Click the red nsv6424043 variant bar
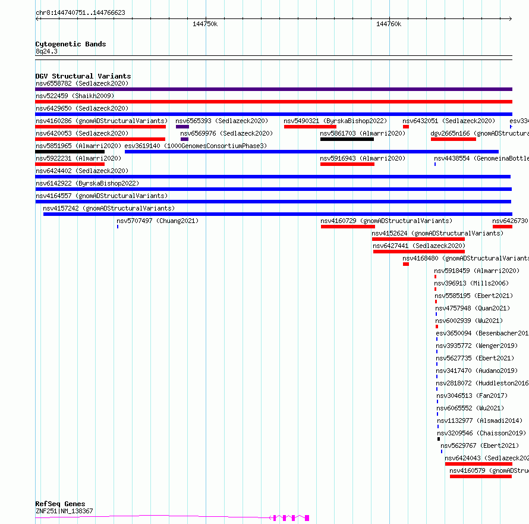Image resolution: width=529 pixels, height=524 pixels. (x=478, y=464)
